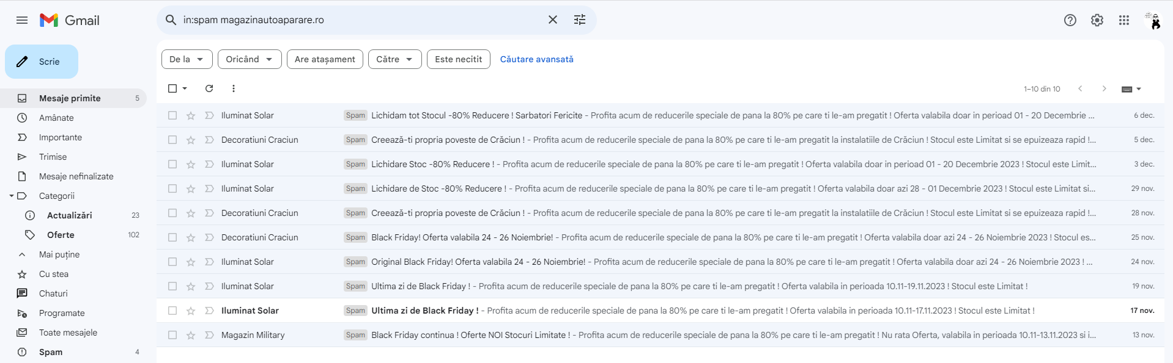
Task: Expand the 'Oricând' date filter
Action: click(x=250, y=59)
